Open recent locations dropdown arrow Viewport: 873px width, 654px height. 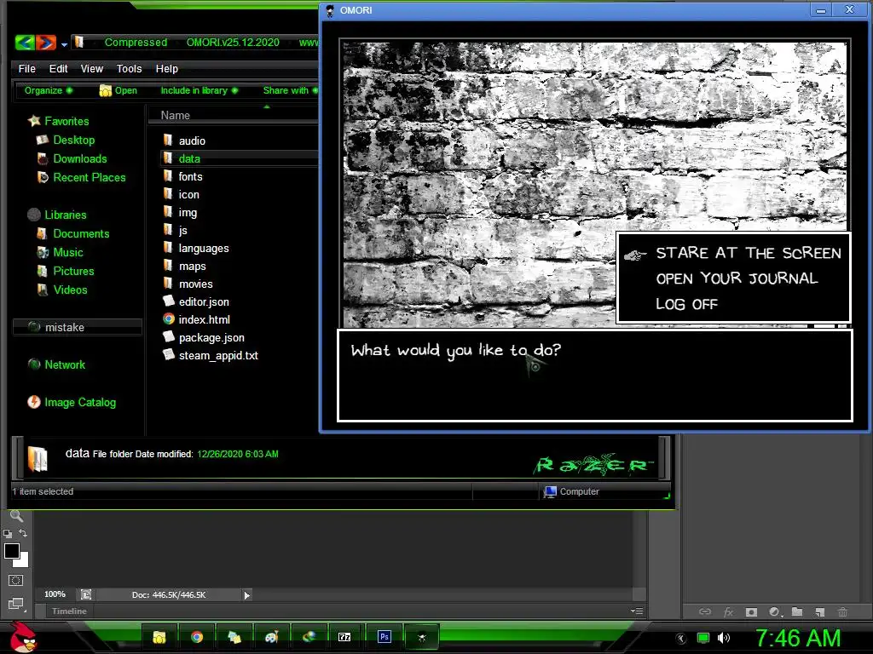tap(64, 44)
